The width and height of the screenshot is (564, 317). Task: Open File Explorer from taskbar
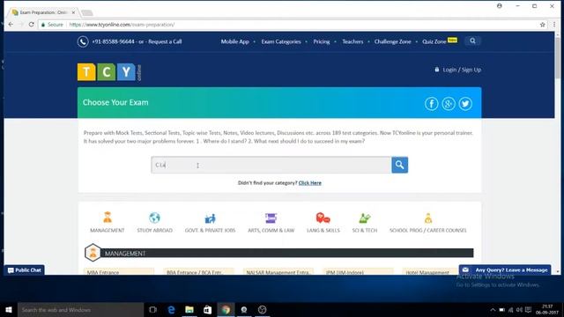point(189,309)
